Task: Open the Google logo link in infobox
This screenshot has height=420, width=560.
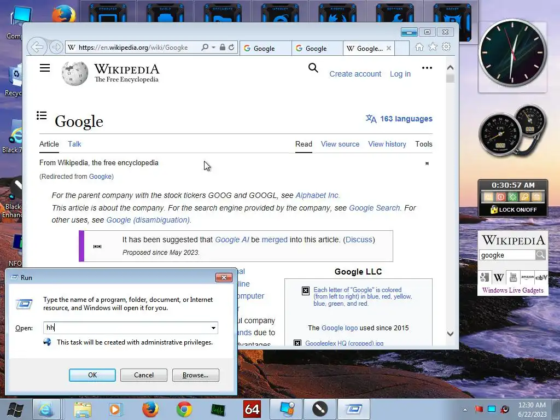Action: (340, 328)
